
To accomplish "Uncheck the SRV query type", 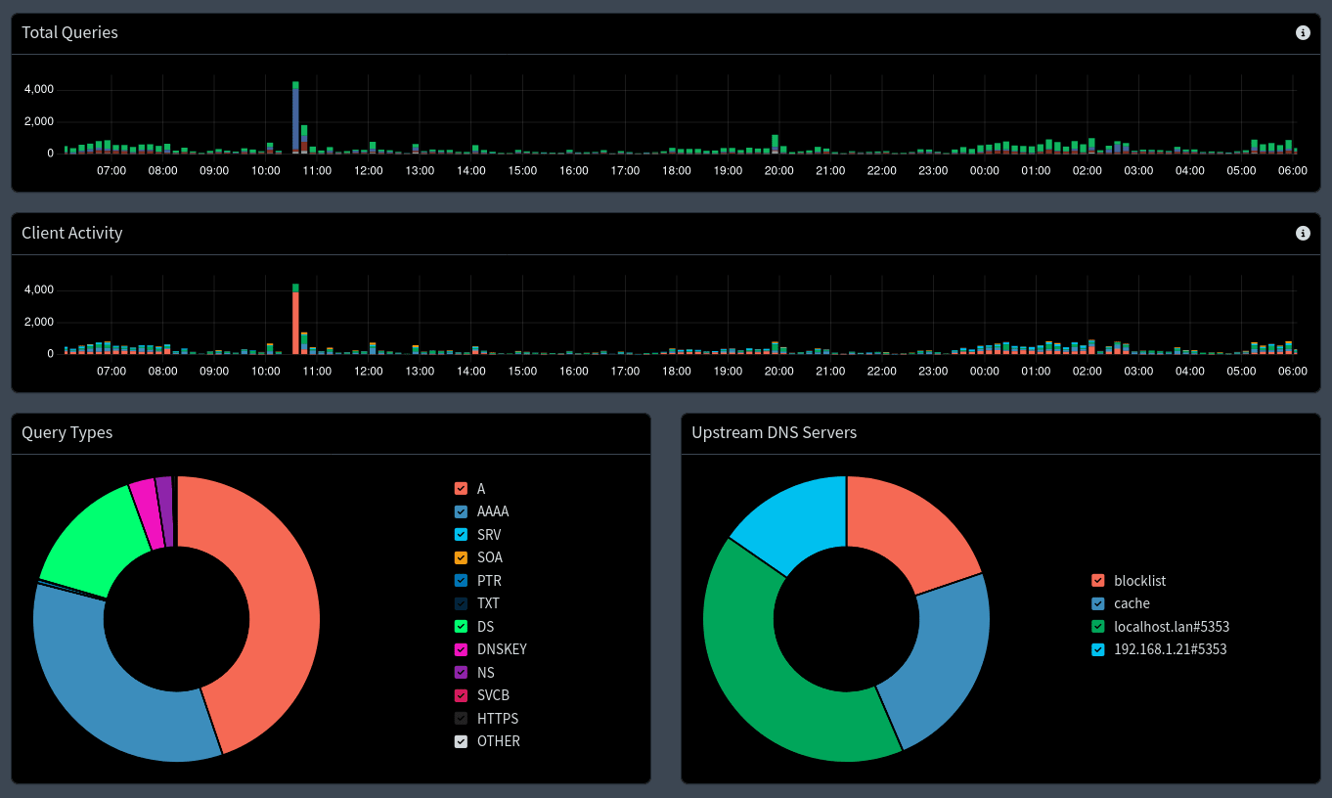I will tap(462, 535).
